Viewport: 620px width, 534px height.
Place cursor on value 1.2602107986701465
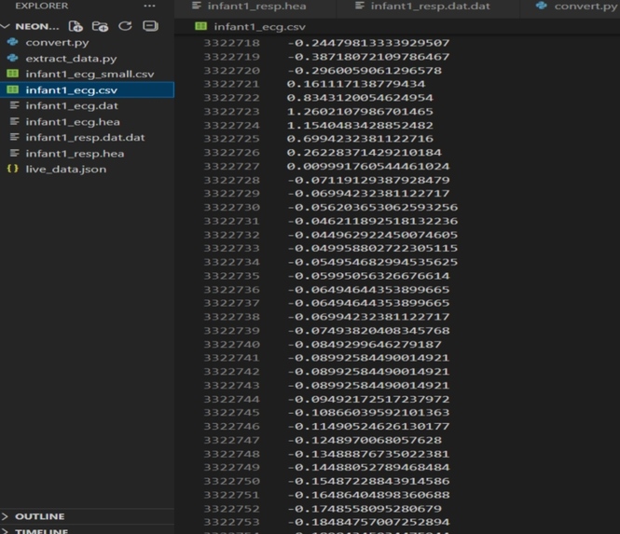(360, 112)
